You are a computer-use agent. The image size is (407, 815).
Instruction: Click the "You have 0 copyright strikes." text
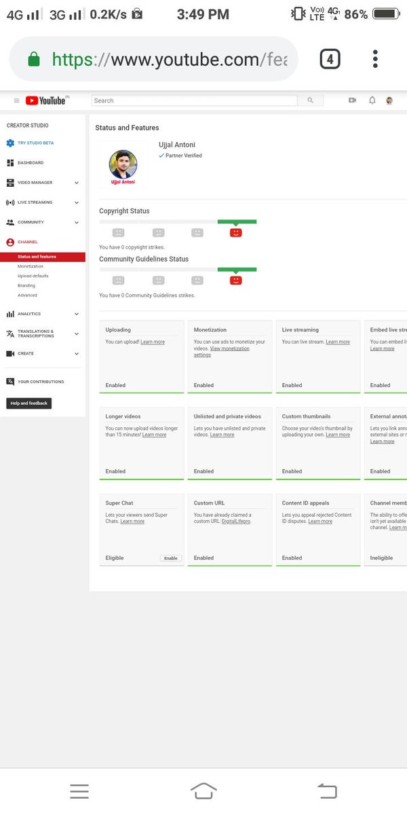coord(132,247)
